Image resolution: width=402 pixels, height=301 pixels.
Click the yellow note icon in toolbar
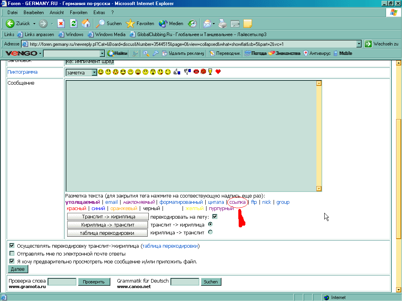pos(248,24)
